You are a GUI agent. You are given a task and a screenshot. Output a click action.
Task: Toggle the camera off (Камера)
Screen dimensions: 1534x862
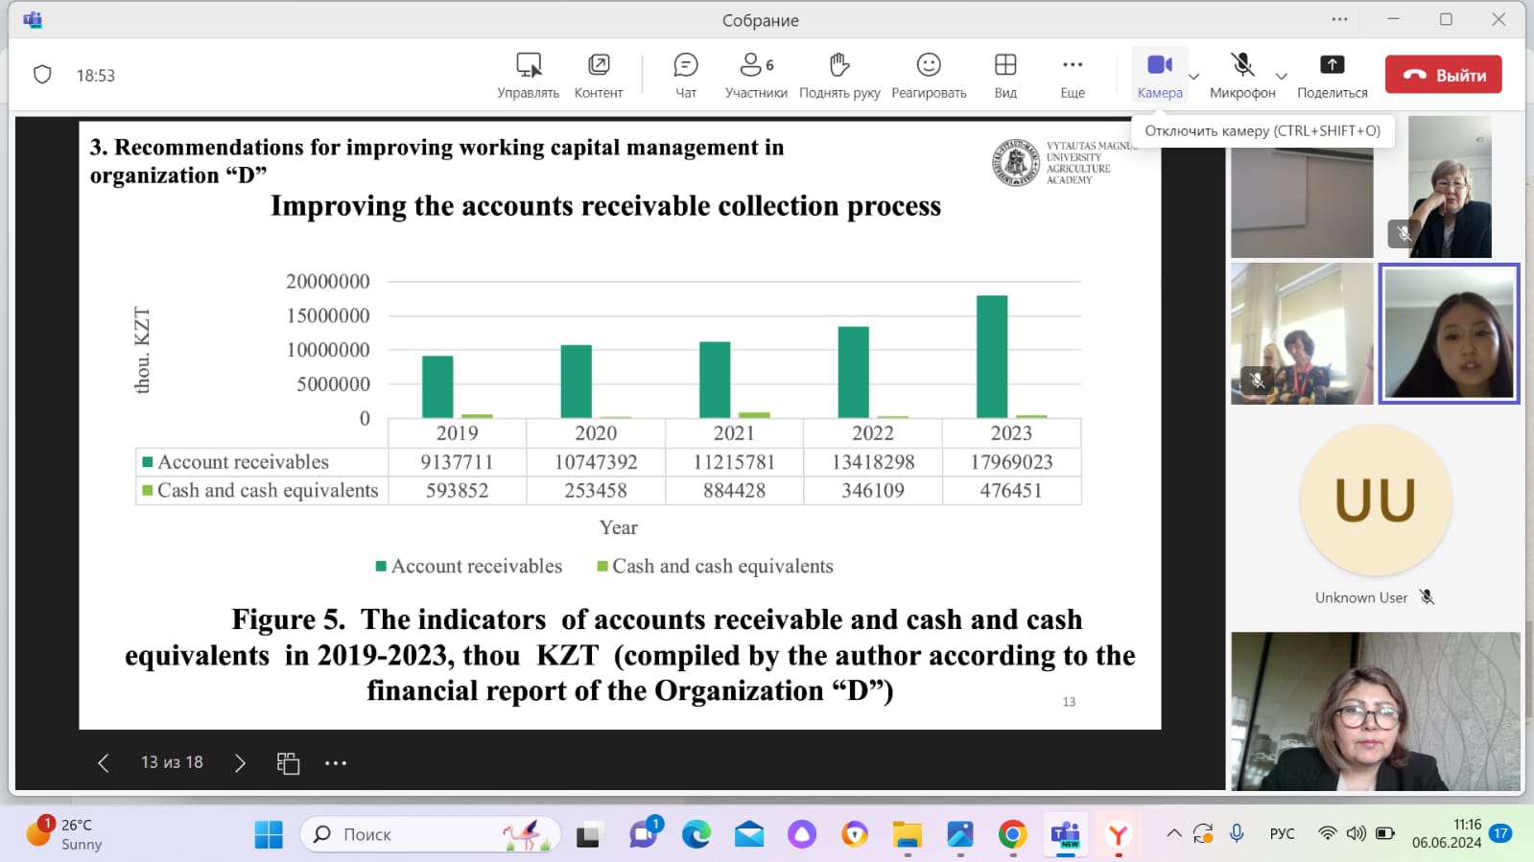pos(1159,75)
